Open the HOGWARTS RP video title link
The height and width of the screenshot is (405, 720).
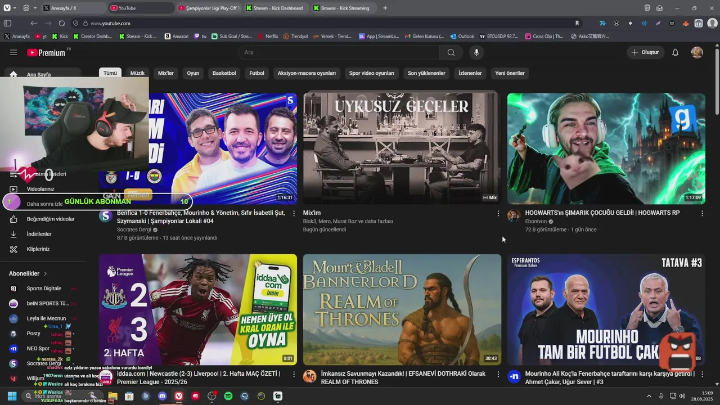[x=602, y=213]
